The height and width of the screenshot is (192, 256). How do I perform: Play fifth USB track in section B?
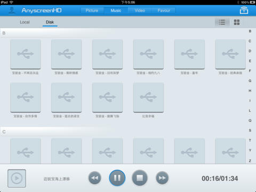189,54
